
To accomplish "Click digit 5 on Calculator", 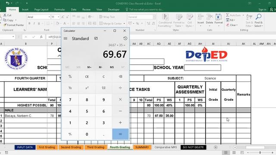I will [87, 111].
